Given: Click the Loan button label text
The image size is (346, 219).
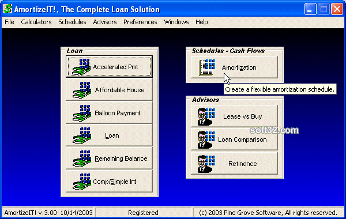Looking at the screenshot, I should [112, 135].
